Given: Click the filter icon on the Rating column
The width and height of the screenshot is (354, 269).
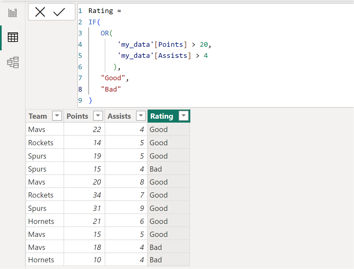Looking at the screenshot, I should [x=183, y=116].
